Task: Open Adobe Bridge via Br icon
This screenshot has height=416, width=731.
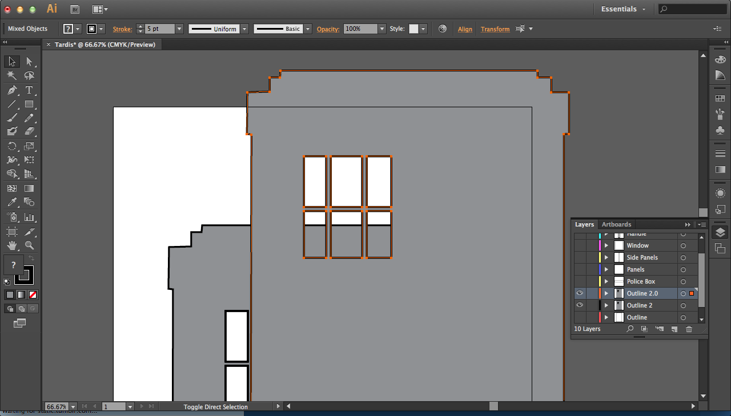Action: (x=74, y=9)
